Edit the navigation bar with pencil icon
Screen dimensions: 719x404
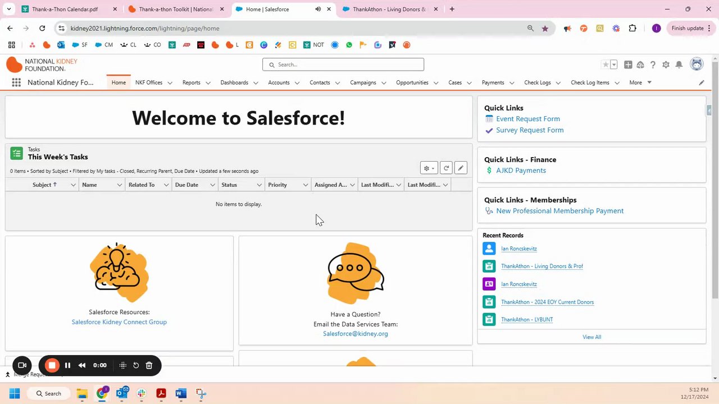[x=702, y=82]
